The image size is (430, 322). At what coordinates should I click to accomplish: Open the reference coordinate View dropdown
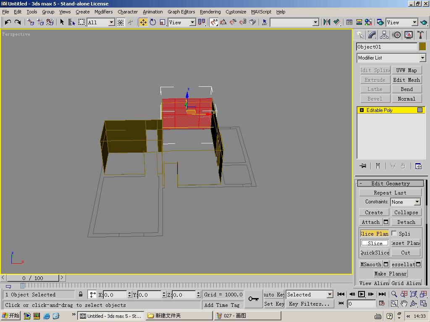192,23
